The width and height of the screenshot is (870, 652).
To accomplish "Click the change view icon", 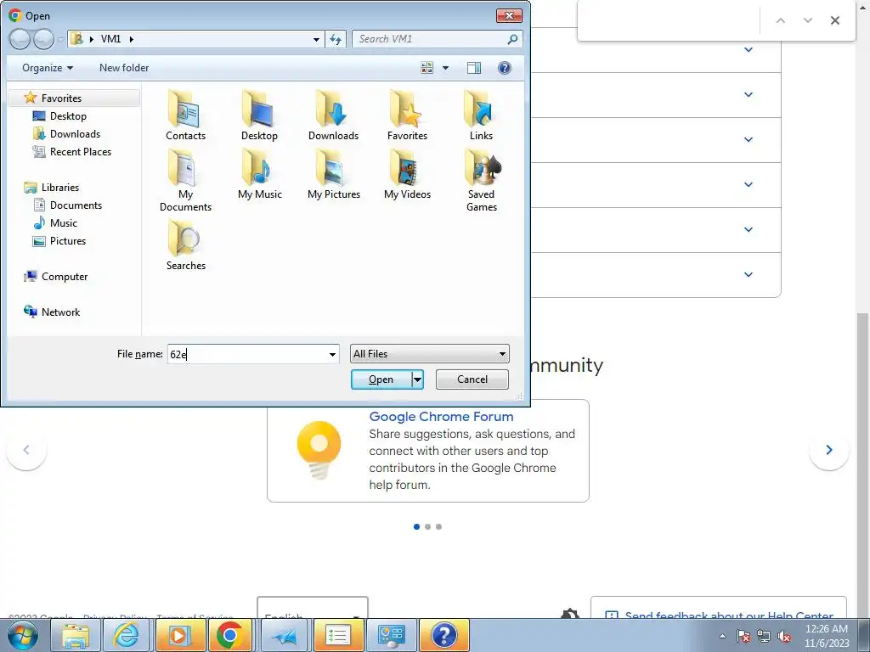I will click(427, 68).
